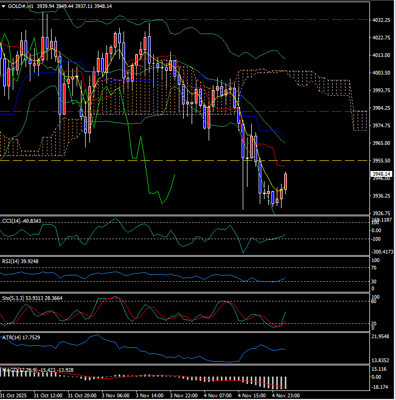Click the triangle arrow beside GOLD#,H1
Image resolution: width=396 pixels, height=400 pixels.
tap(4, 6)
